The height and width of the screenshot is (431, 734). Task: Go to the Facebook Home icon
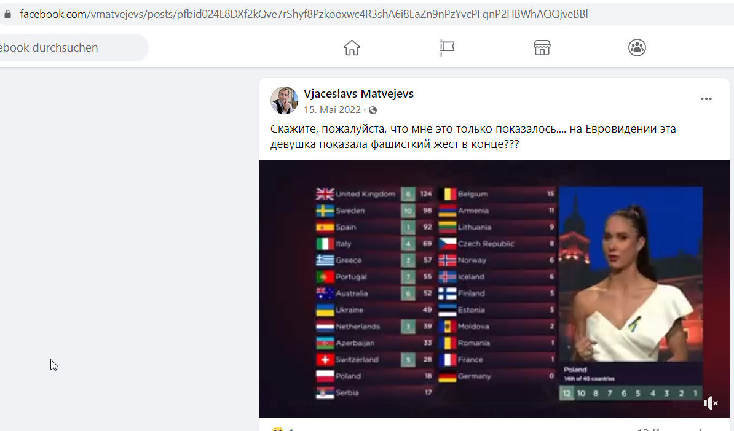point(352,48)
